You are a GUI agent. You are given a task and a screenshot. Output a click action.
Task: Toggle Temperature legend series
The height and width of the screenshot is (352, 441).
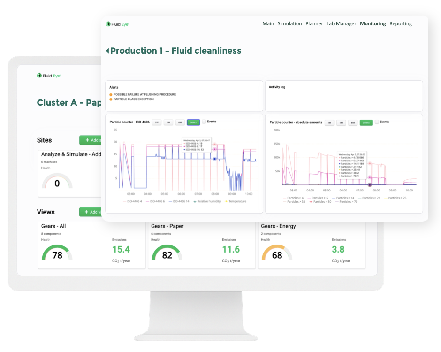point(236,201)
